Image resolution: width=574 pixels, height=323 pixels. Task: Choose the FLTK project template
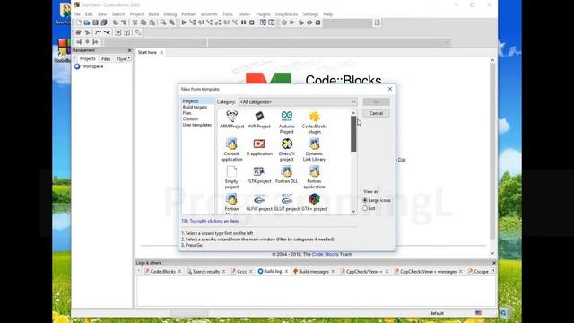click(259, 175)
